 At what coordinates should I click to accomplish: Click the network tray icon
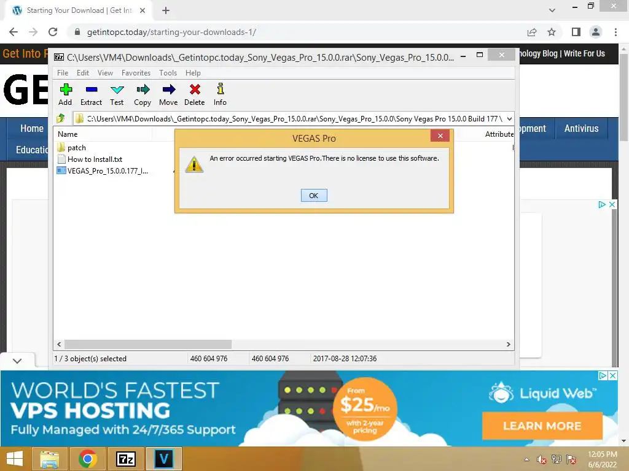pyautogui.click(x=557, y=459)
